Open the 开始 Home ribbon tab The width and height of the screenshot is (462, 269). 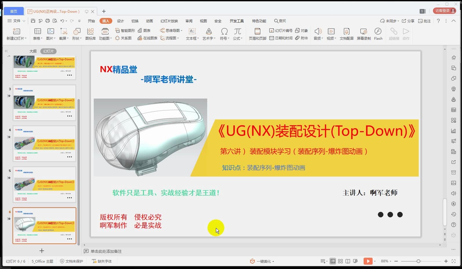tap(91, 21)
